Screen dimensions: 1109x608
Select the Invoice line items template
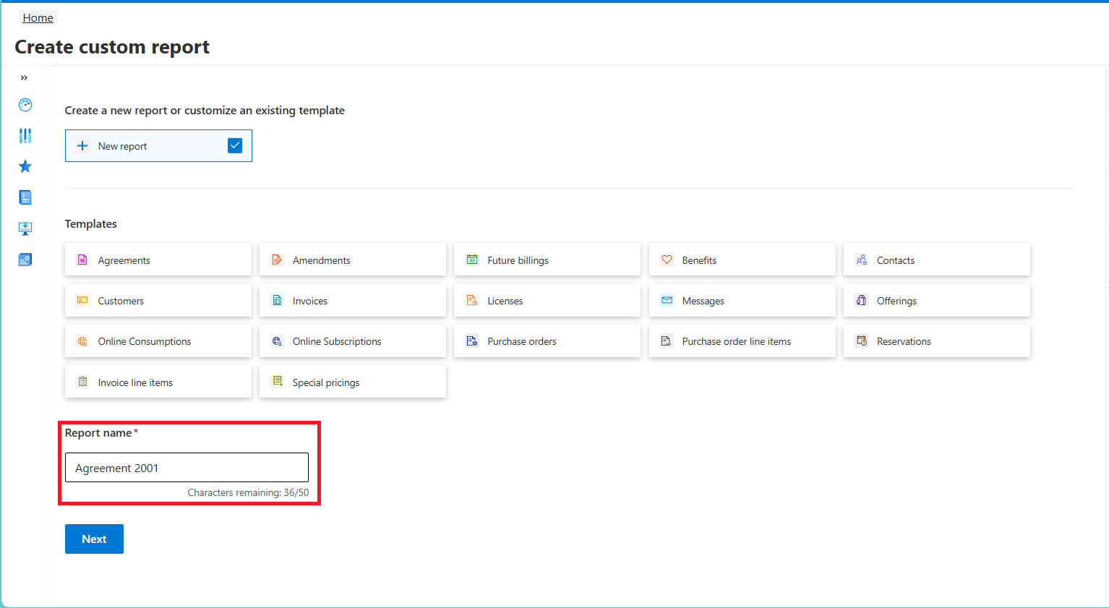[158, 382]
